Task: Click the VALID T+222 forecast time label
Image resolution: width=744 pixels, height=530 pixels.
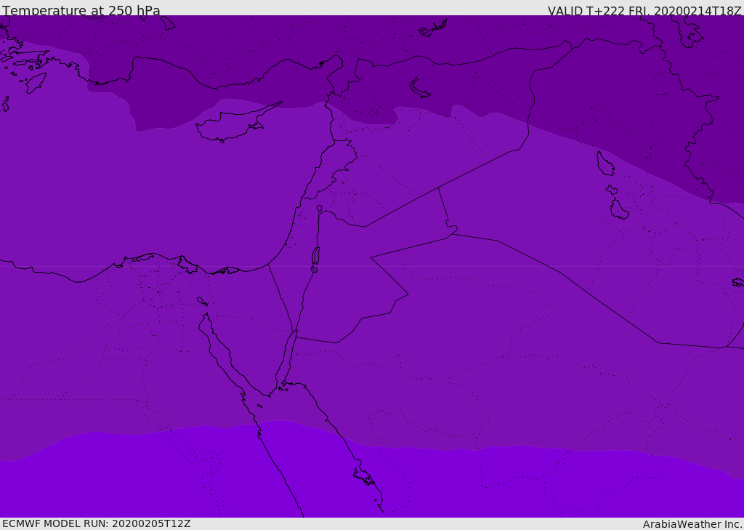Action: (644, 11)
